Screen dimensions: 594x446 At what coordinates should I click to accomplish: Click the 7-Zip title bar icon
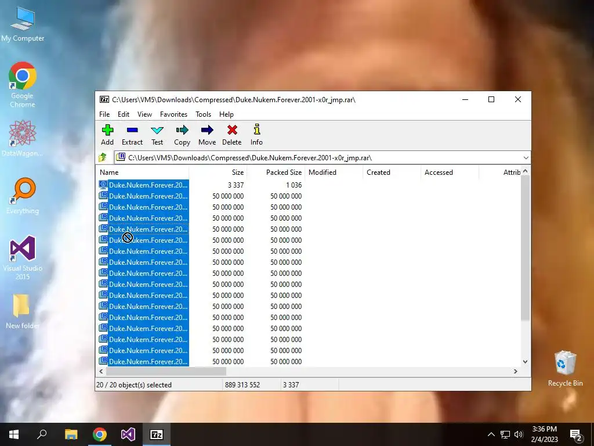pyautogui.click(x=104, y=99)
